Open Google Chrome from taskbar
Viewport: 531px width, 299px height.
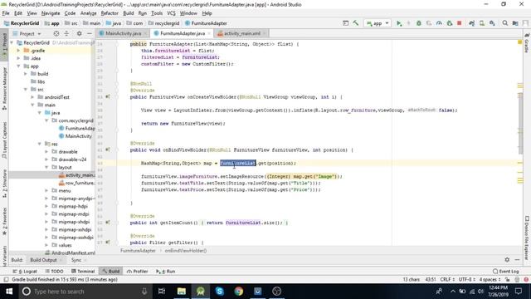pyautogui.click(x=239, y=292)
